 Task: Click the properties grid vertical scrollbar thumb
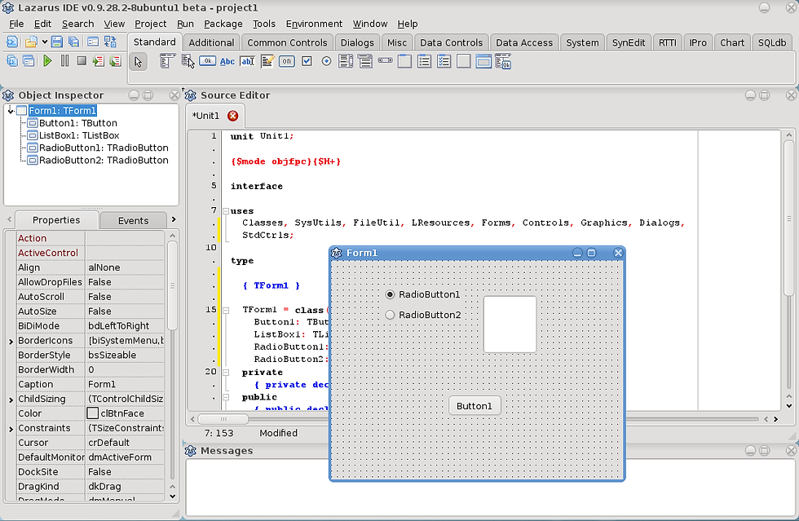tap(172, 285)
